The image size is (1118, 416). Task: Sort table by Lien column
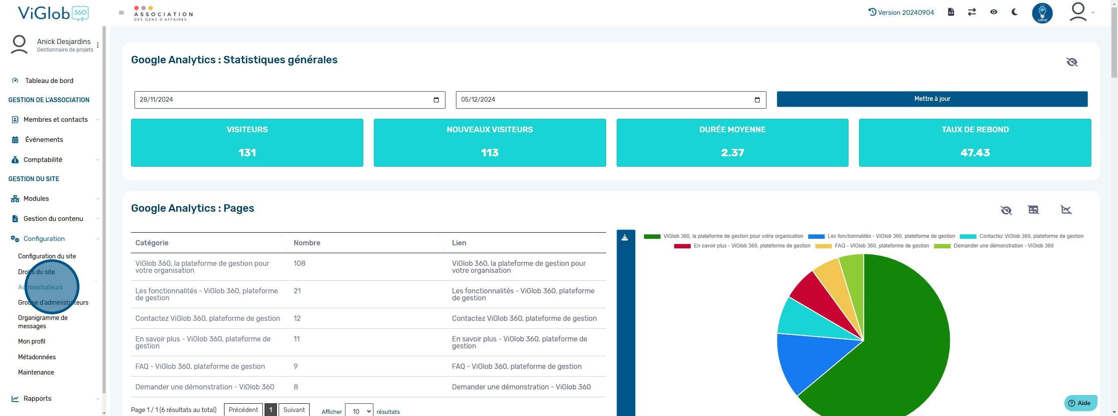527,243
